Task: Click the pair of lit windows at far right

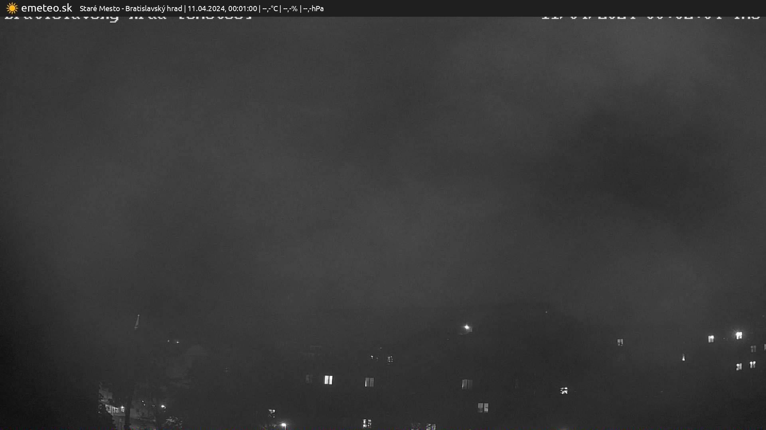Action: [745, 365]
